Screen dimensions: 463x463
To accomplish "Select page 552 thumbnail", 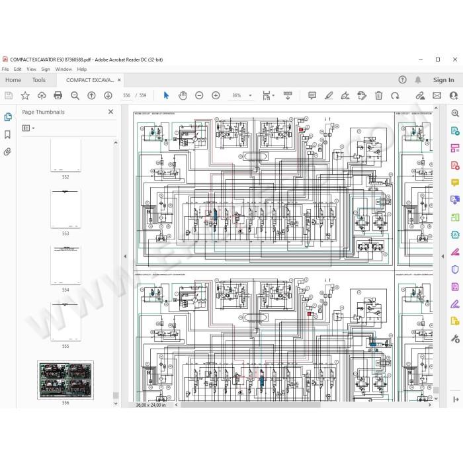I will coord(65,155).
